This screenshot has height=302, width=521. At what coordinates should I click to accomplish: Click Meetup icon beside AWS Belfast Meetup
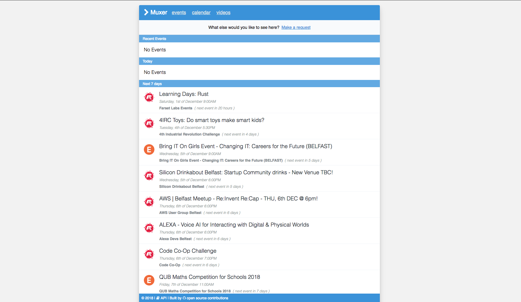[x=149, y=202]
